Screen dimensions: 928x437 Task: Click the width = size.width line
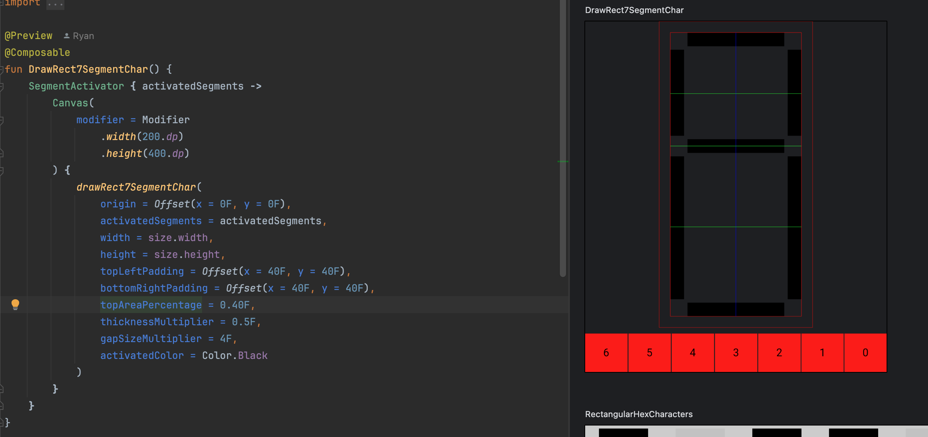coord(156,238)
